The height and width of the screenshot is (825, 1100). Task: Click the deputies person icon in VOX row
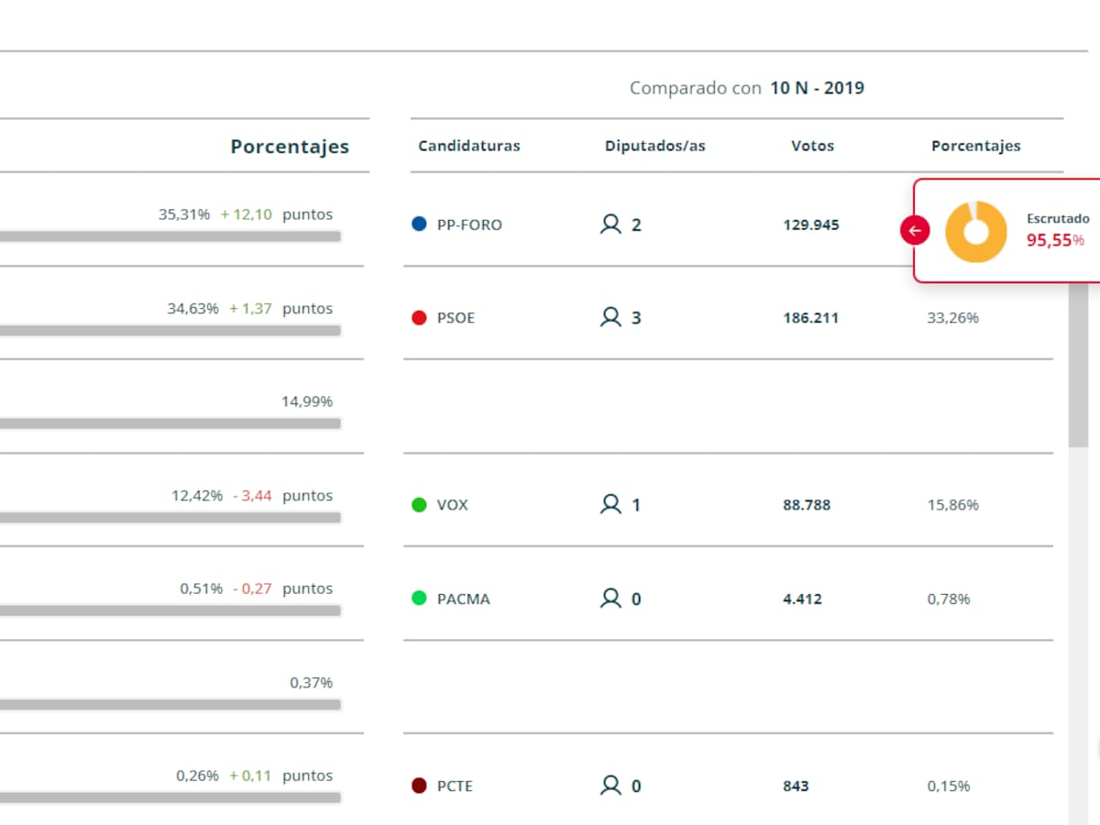[610, 504]
